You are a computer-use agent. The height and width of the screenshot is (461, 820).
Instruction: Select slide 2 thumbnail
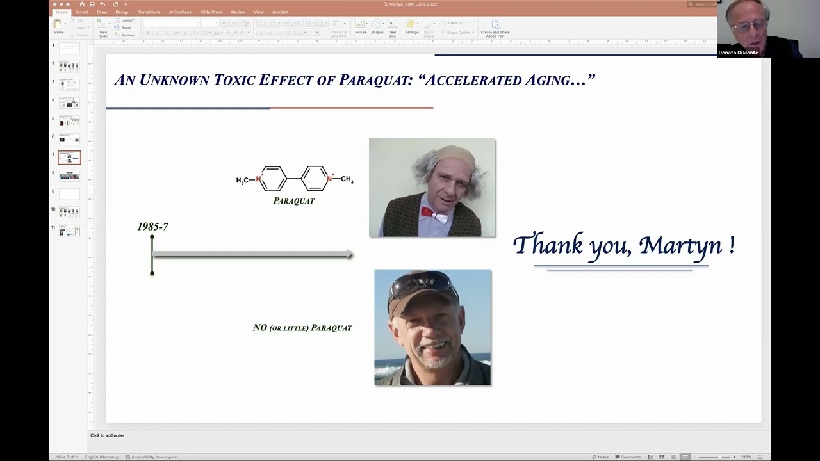(x=69, y=67)
